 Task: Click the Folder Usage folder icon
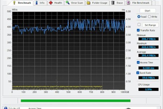[x=89, y=3]
